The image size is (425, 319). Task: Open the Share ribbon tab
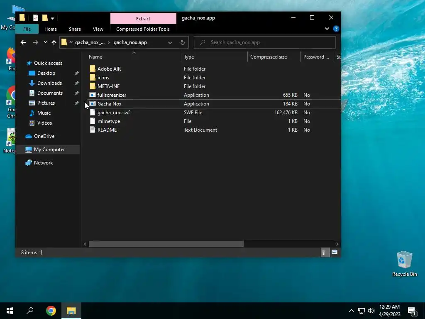point(75,29)
